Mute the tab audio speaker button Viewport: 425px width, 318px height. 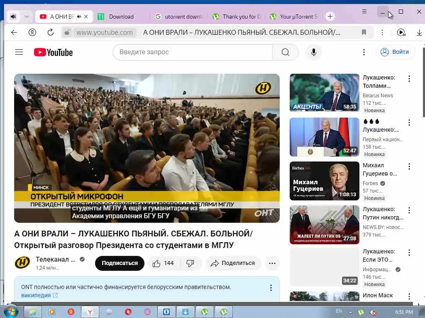13,17
